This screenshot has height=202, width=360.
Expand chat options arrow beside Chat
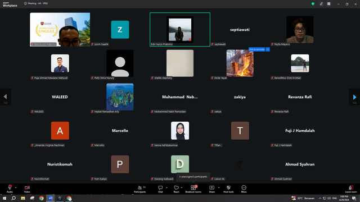pyautogui.click(x=166, y=187)
